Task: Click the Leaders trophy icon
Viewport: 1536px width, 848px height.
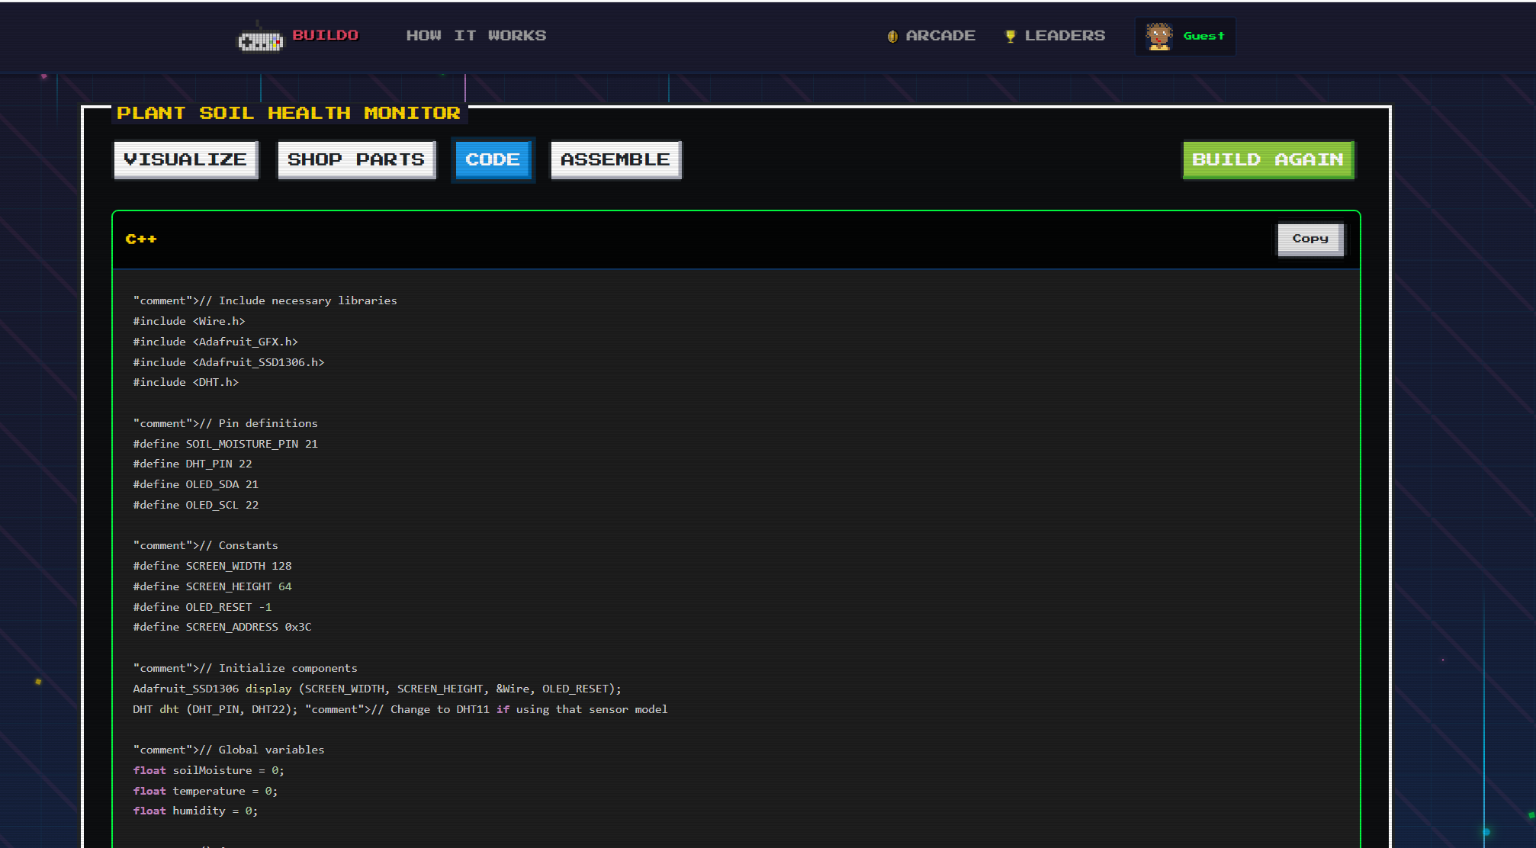Action: coord(1010,37)
